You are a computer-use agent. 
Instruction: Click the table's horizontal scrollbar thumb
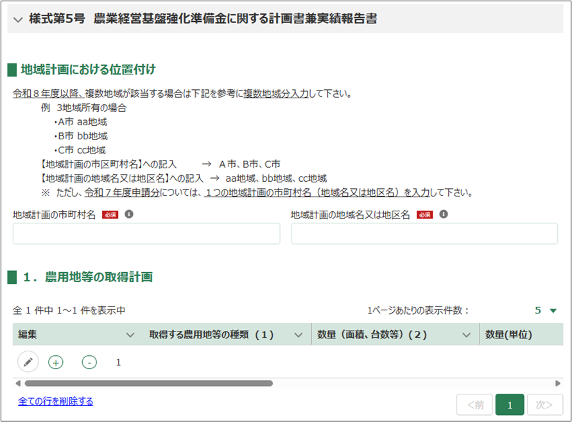148,383
